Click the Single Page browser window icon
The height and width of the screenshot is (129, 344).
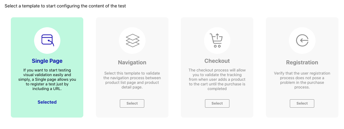pos(47,40)
